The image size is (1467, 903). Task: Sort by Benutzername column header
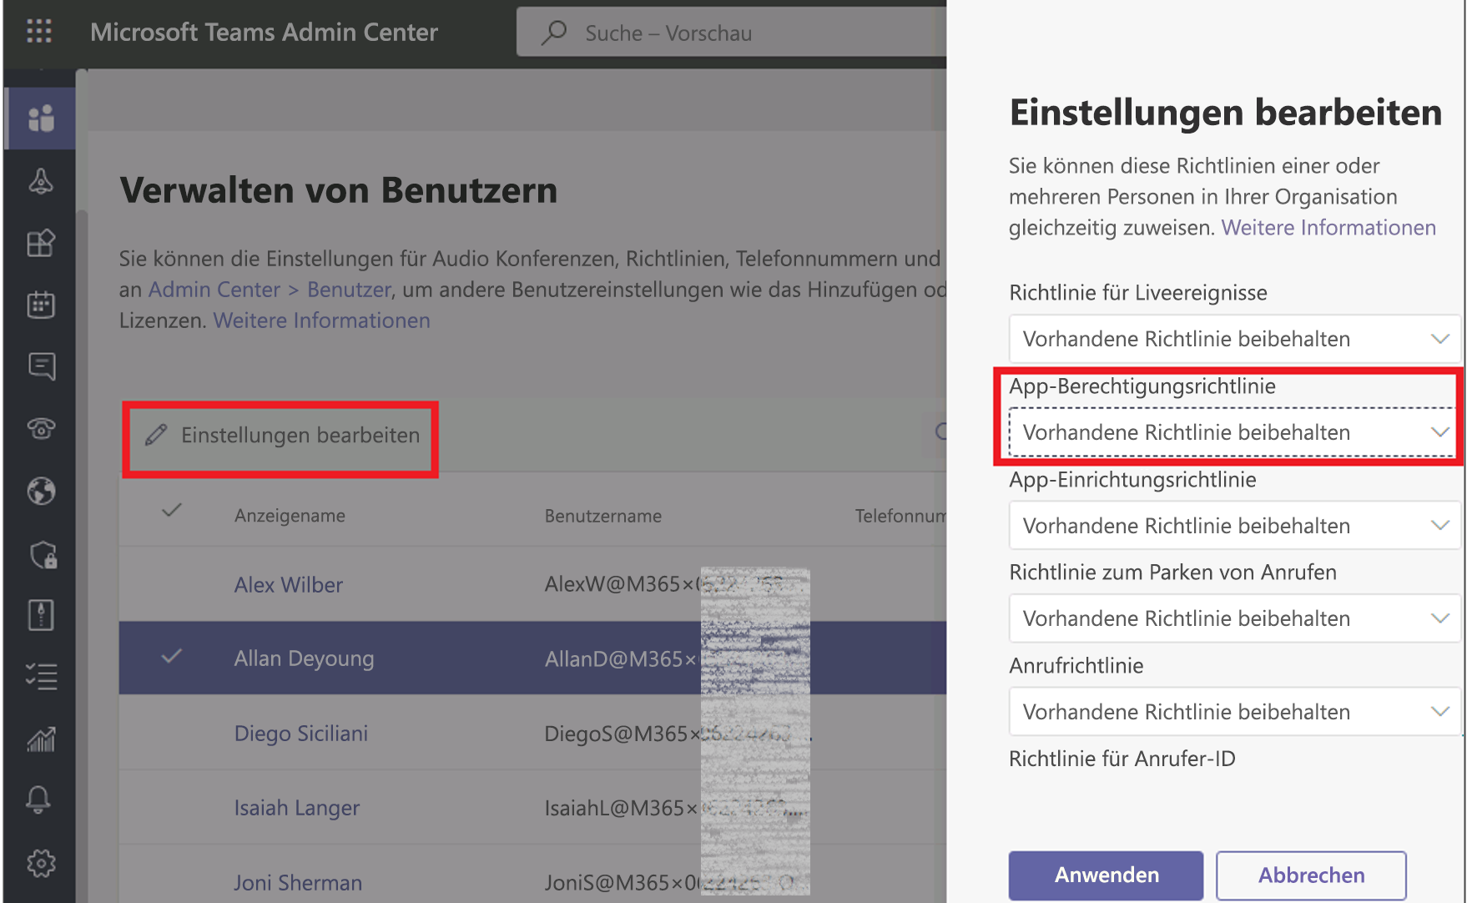point(603,516)
